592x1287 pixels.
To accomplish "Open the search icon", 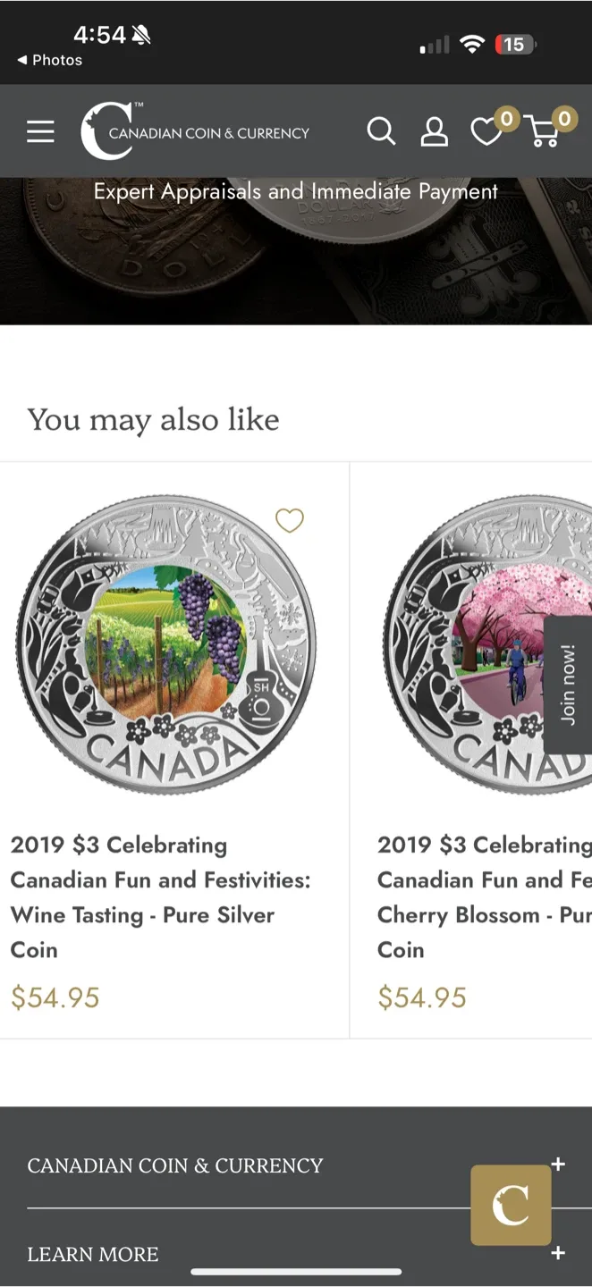I will click(x=381, y=130).
